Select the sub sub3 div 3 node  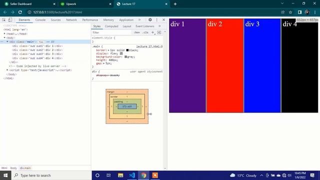pos(37,54)
